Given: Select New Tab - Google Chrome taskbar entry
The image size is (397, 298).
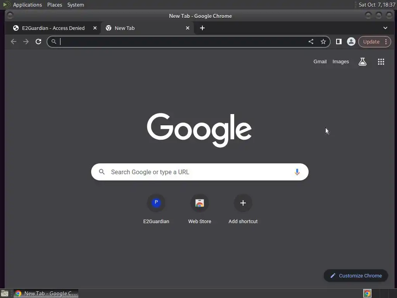Looking at the screenshot, I should pyautogui.click(x=46, y=293).
